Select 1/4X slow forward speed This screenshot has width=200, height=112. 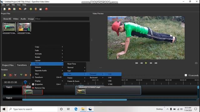click(113, 77)
